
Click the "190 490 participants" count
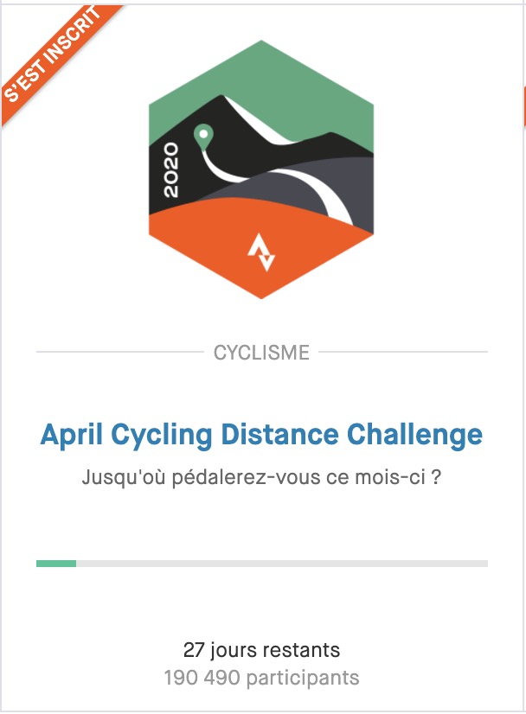261,678
